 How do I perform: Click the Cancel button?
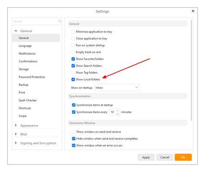tap(165, 157)
